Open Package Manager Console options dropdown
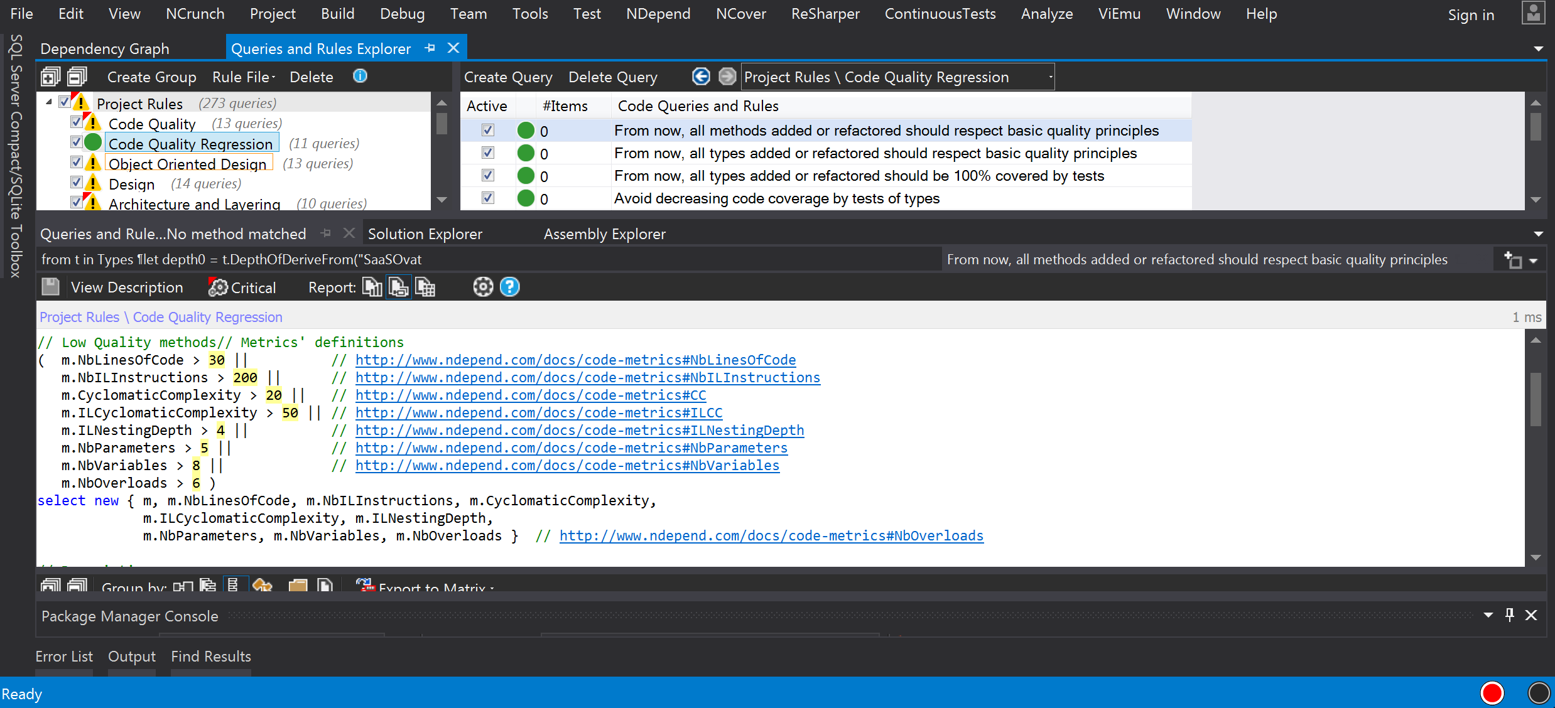1555x708 pixels. tap(1488, 615)
